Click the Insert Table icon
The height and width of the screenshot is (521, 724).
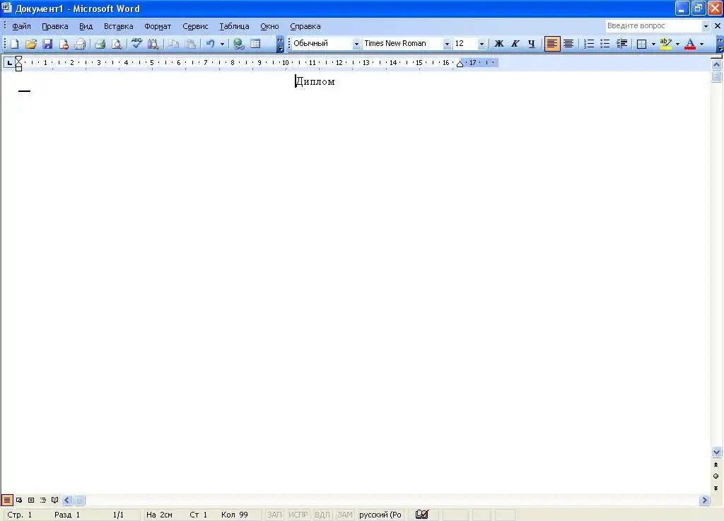[x=255, y=44]
